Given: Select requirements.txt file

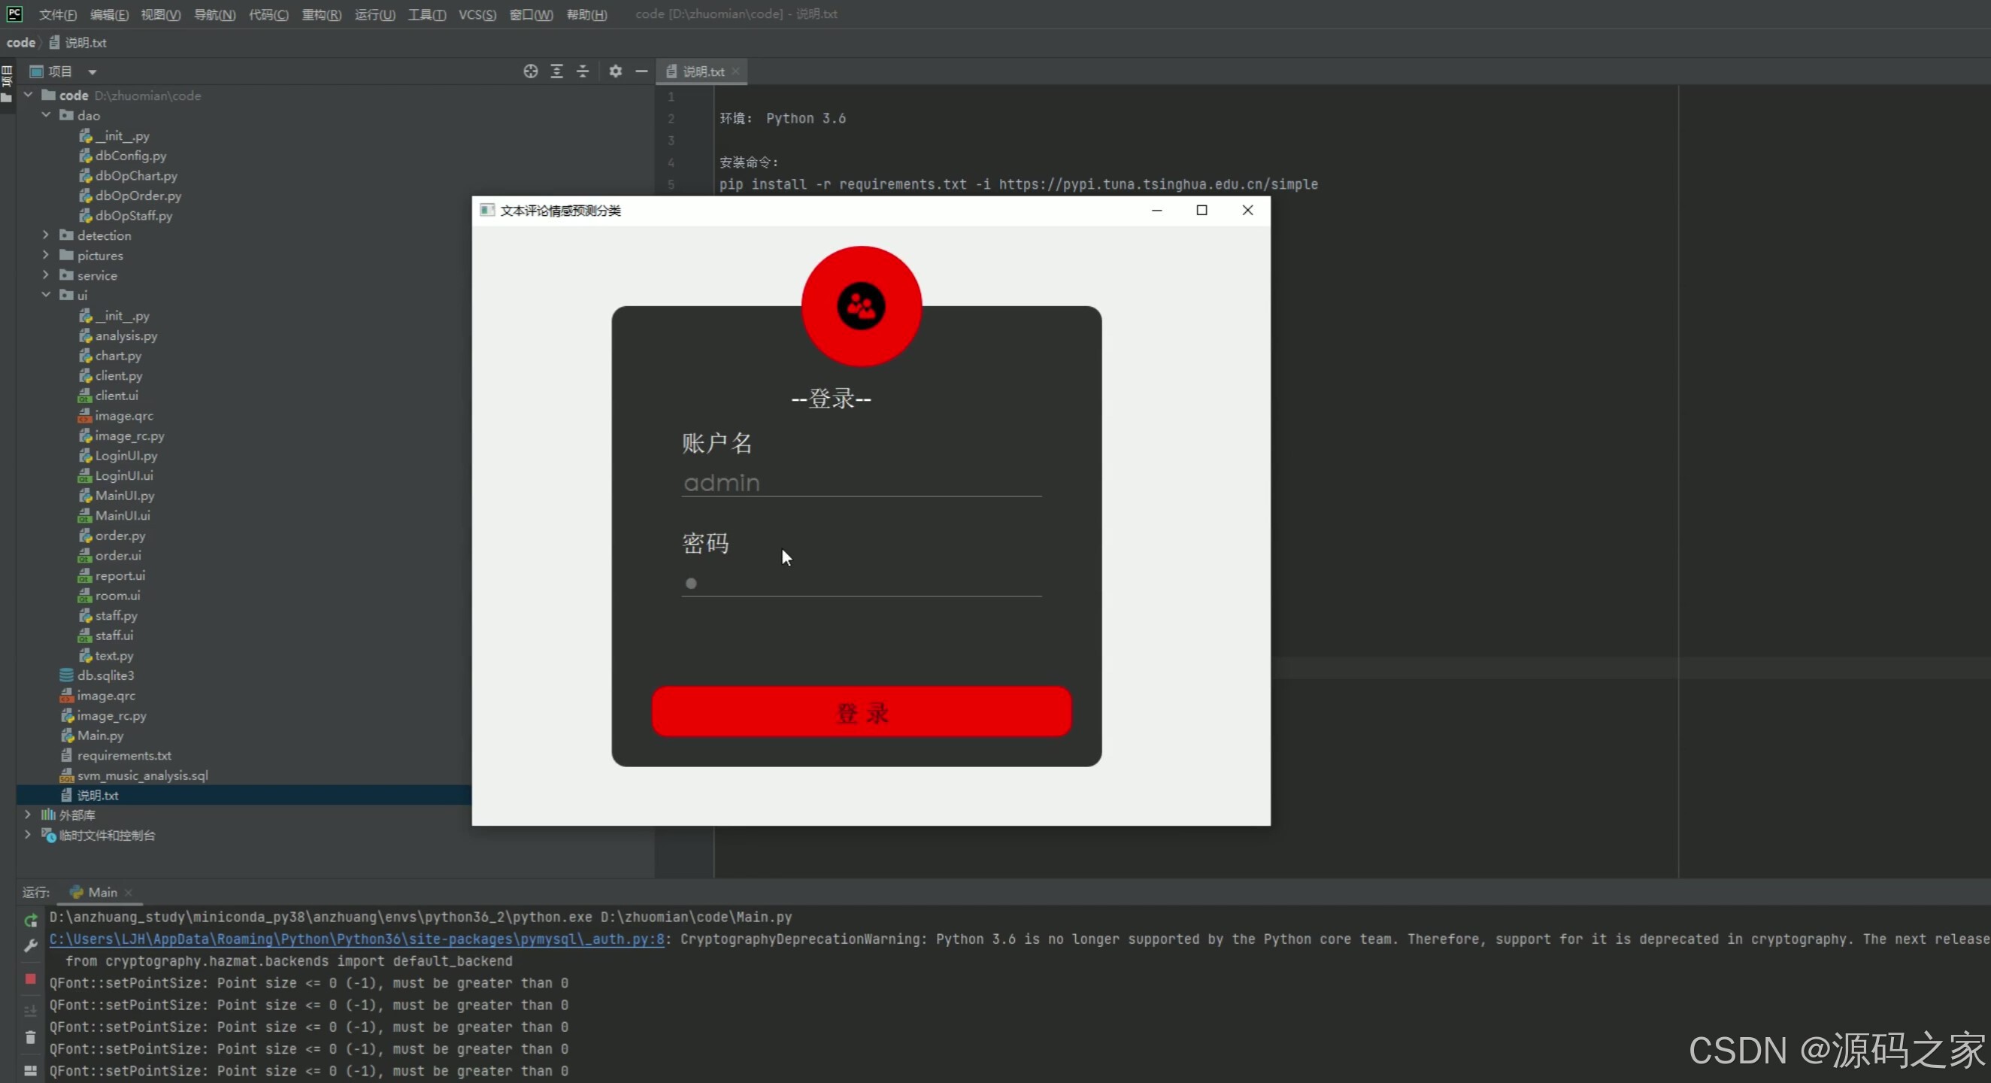Looking at the screenshot, I should (116, 755).
